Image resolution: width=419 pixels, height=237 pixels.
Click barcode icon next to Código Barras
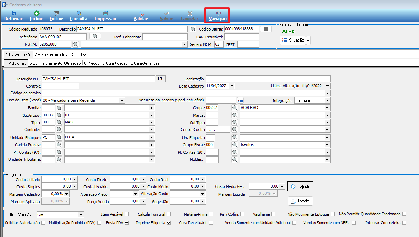(266, 29)
